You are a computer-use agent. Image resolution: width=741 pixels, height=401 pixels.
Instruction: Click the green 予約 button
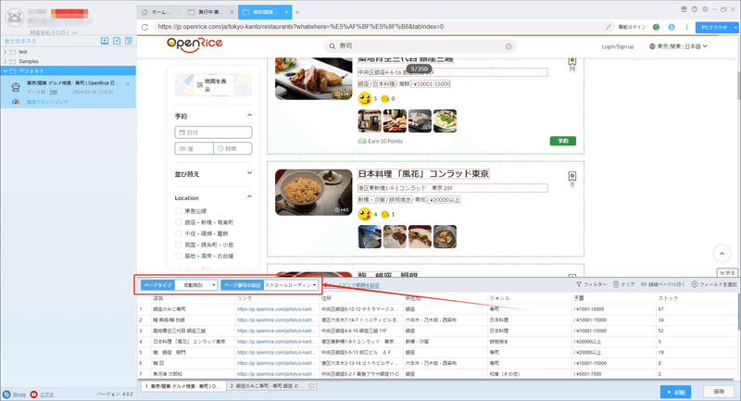(x=563, y=141)
